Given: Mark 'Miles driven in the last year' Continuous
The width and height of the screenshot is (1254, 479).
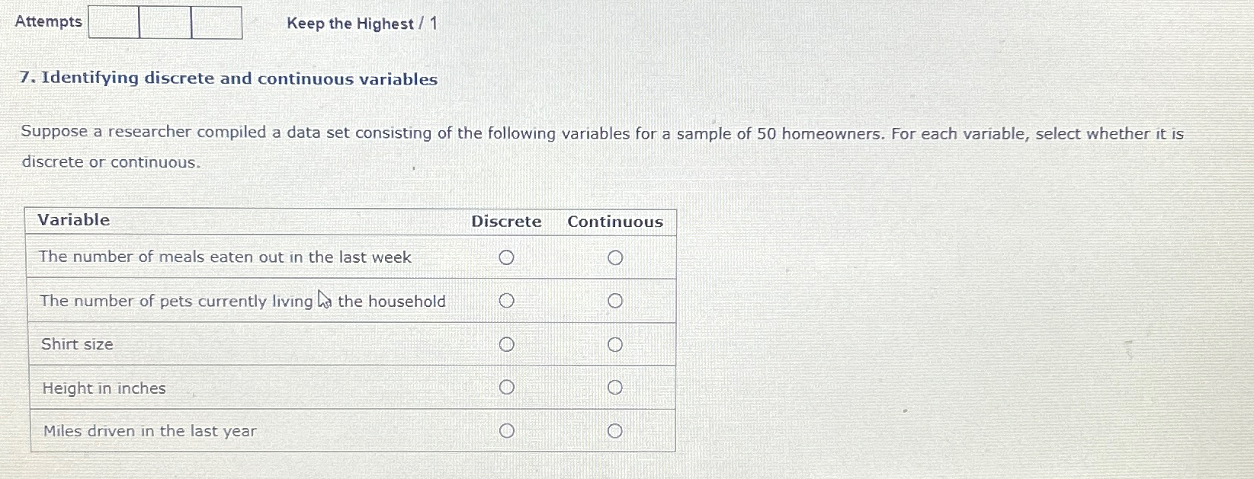Looking at the screenshot, I should pos(616,430).
